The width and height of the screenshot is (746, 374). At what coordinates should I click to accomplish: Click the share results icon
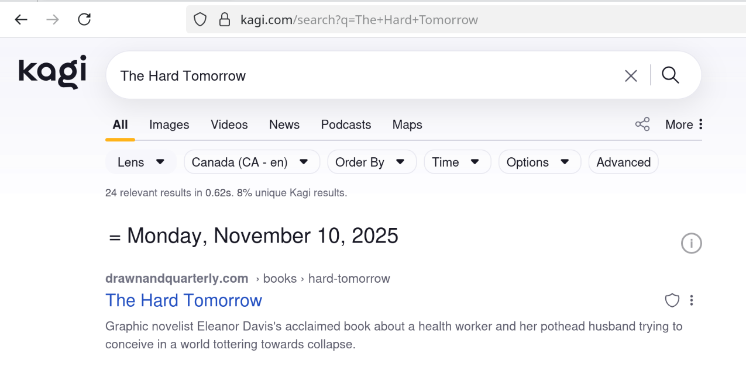642,124
